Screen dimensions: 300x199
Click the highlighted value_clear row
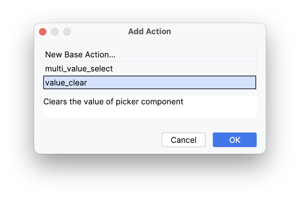pos(149,82)
